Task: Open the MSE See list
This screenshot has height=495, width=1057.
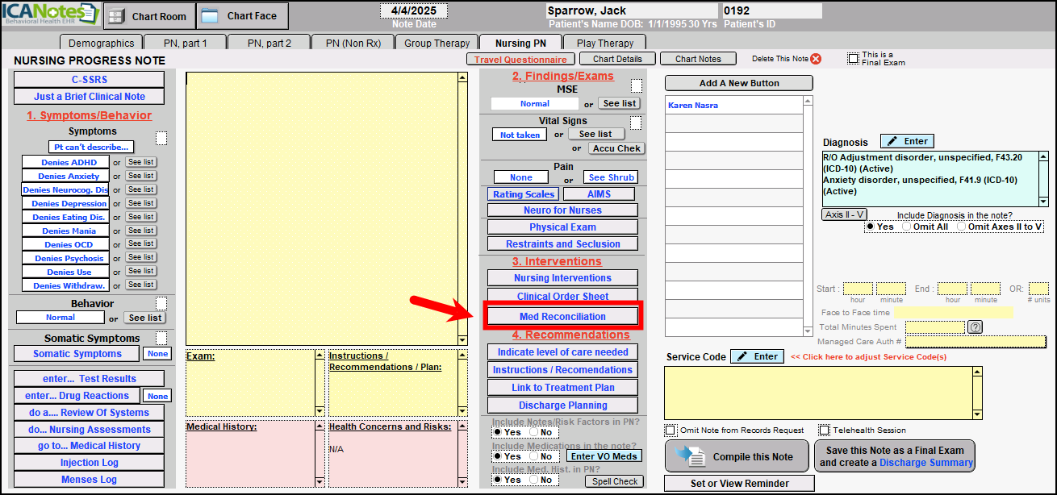Action: (620, 103)
